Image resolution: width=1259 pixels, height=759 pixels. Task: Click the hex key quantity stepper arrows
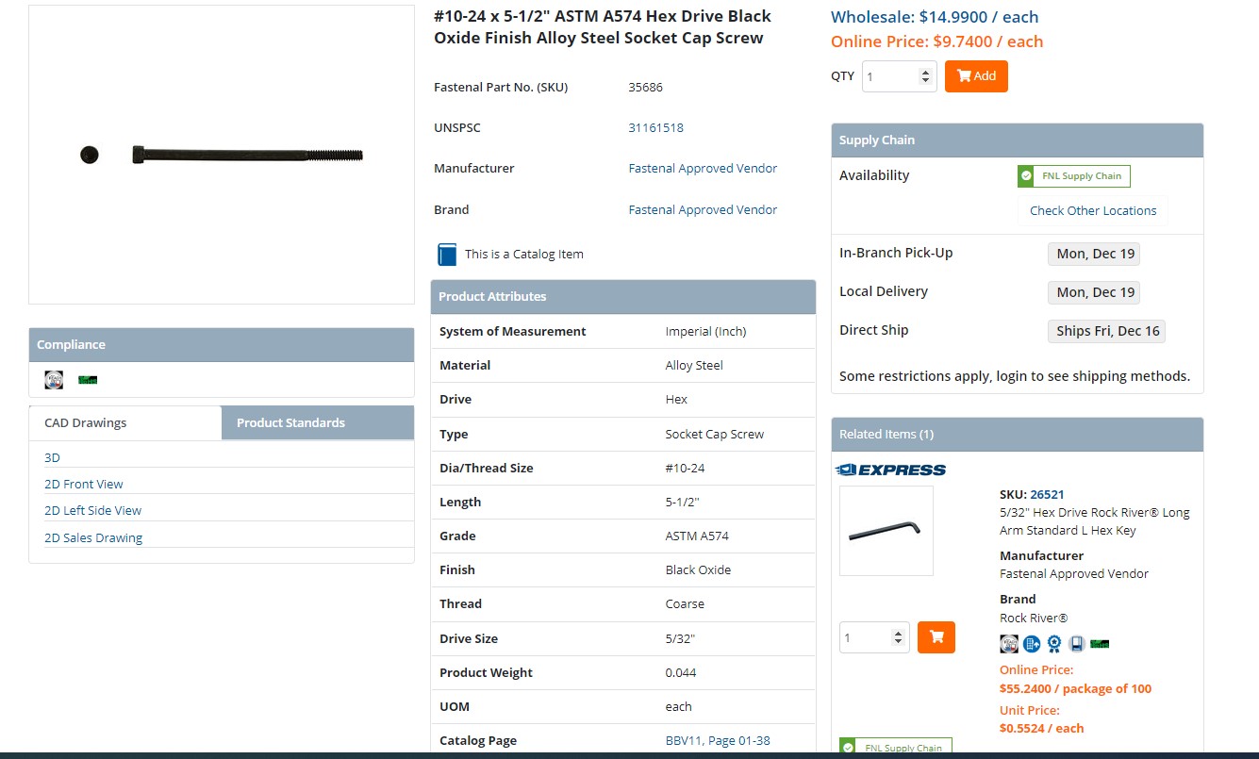coord(899,638)
